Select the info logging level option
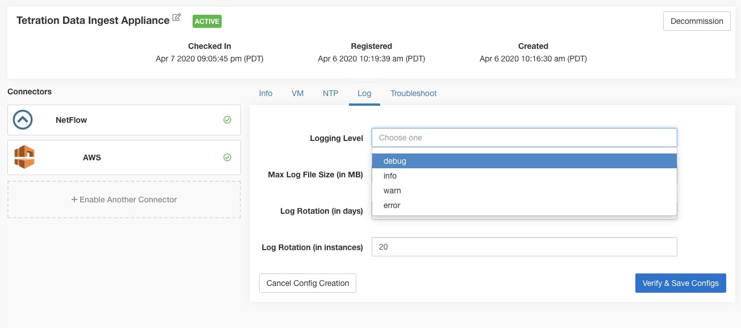Image resolution: width=741 pixels, height=328 pixels. 524,176
